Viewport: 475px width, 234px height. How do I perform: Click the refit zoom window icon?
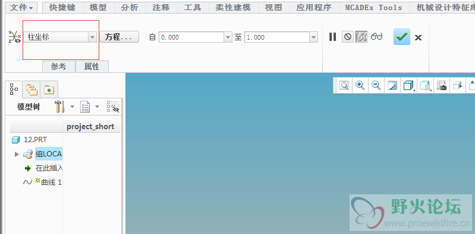344,86
